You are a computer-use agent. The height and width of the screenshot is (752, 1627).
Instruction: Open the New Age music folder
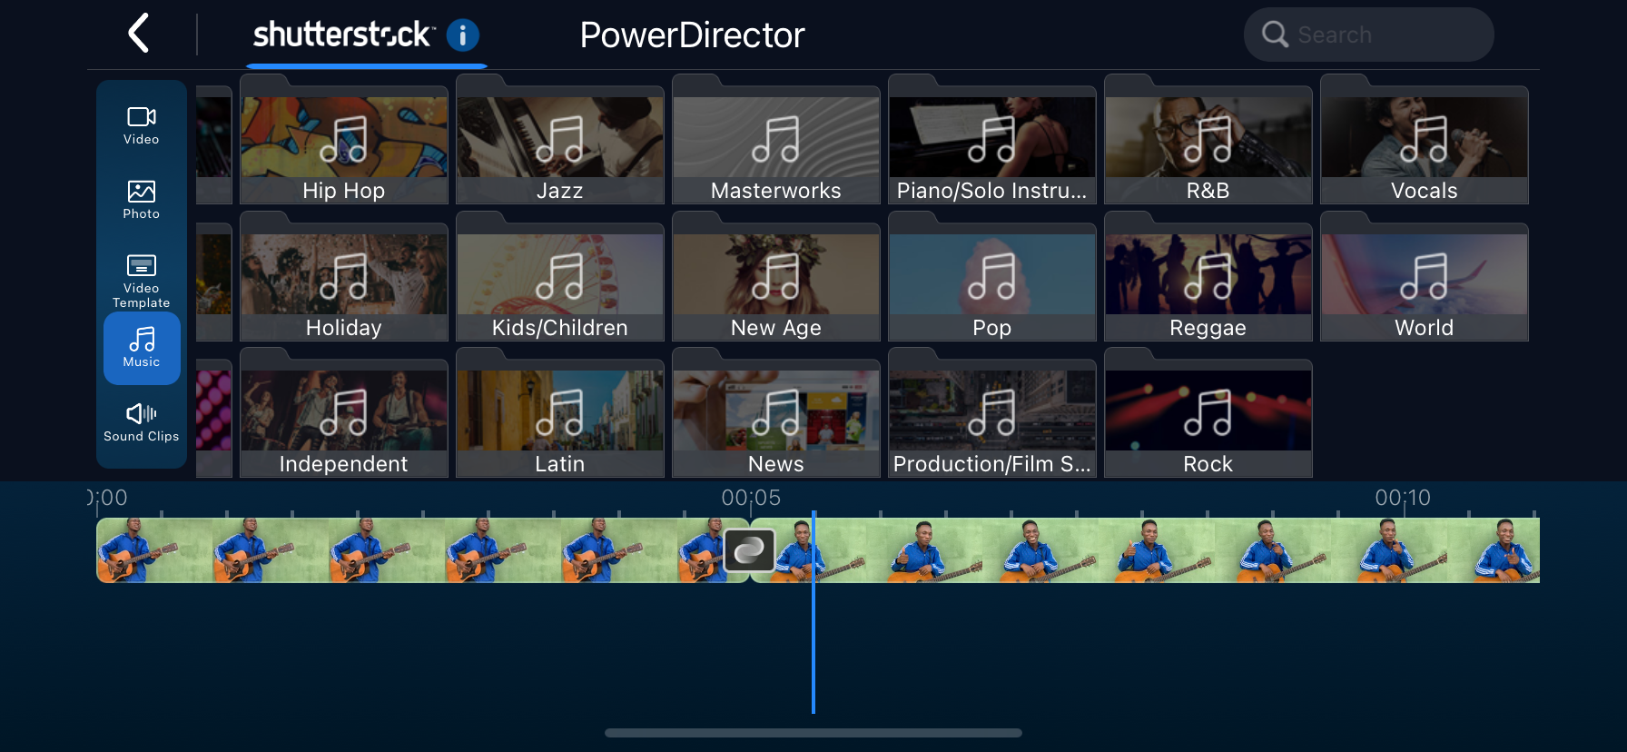(776, 276)
